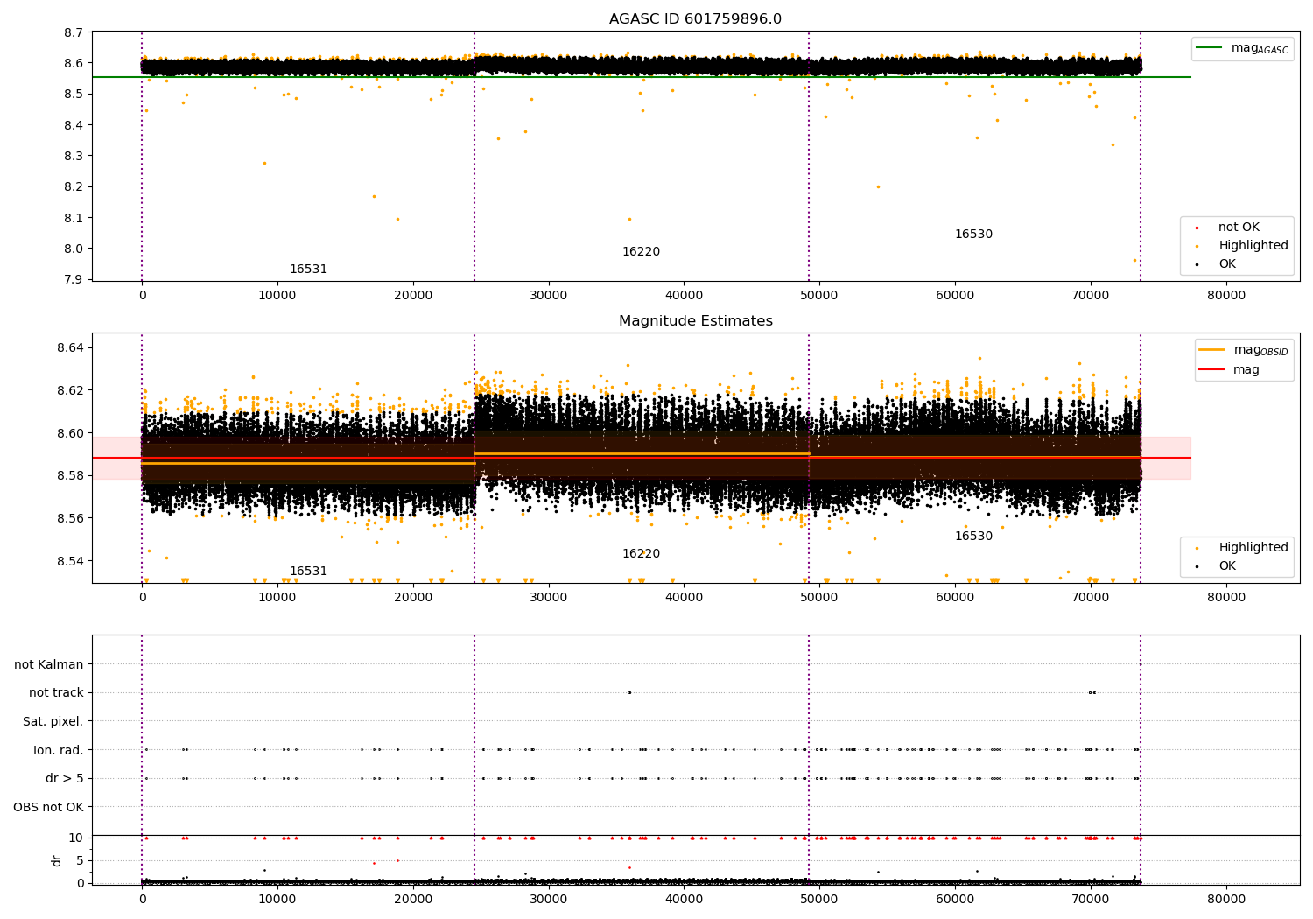Click the 8.60 y-tick on middle plot
The width and height of the screenshot is (1313, 919).
click(x=71, y=433)
